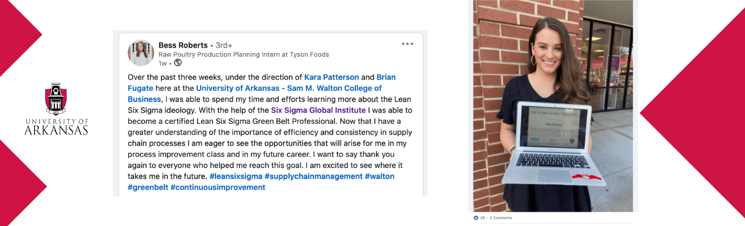The height and width of the screenshot is (226, 745).
Task: Click Bess Roberts' profile avatar
Action: pyautogui.click(x=141, y=53)
